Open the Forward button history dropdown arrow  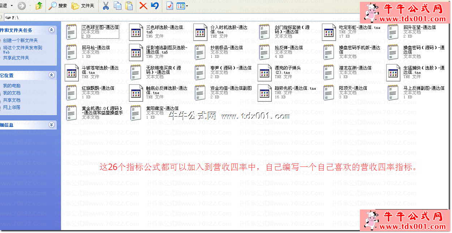29,6
